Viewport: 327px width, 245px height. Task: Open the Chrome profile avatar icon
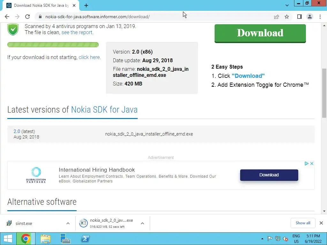310,17
